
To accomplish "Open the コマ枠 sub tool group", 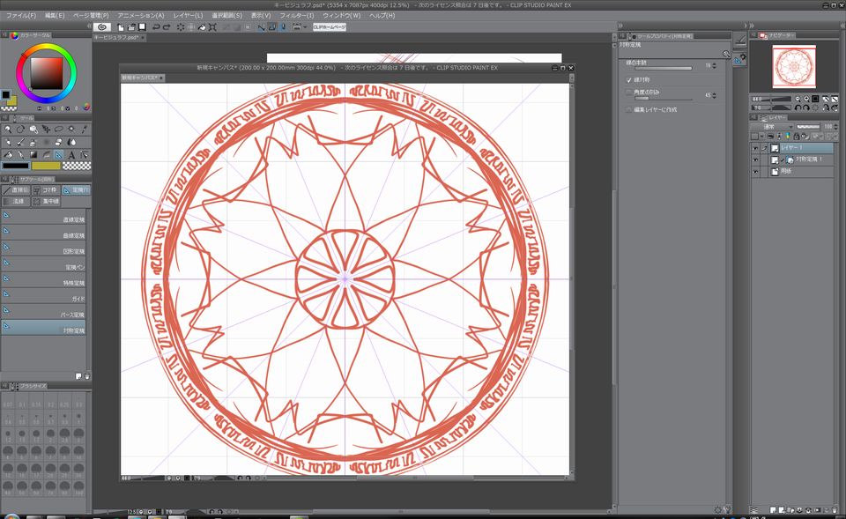I will point(45,190).
